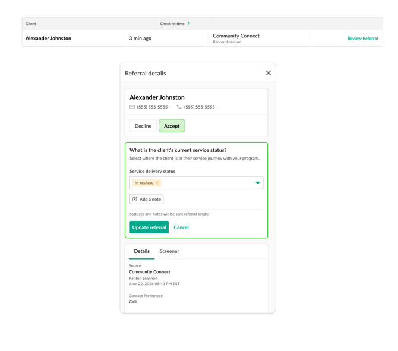Click the envelope icon beside the number

click(132, 107)
